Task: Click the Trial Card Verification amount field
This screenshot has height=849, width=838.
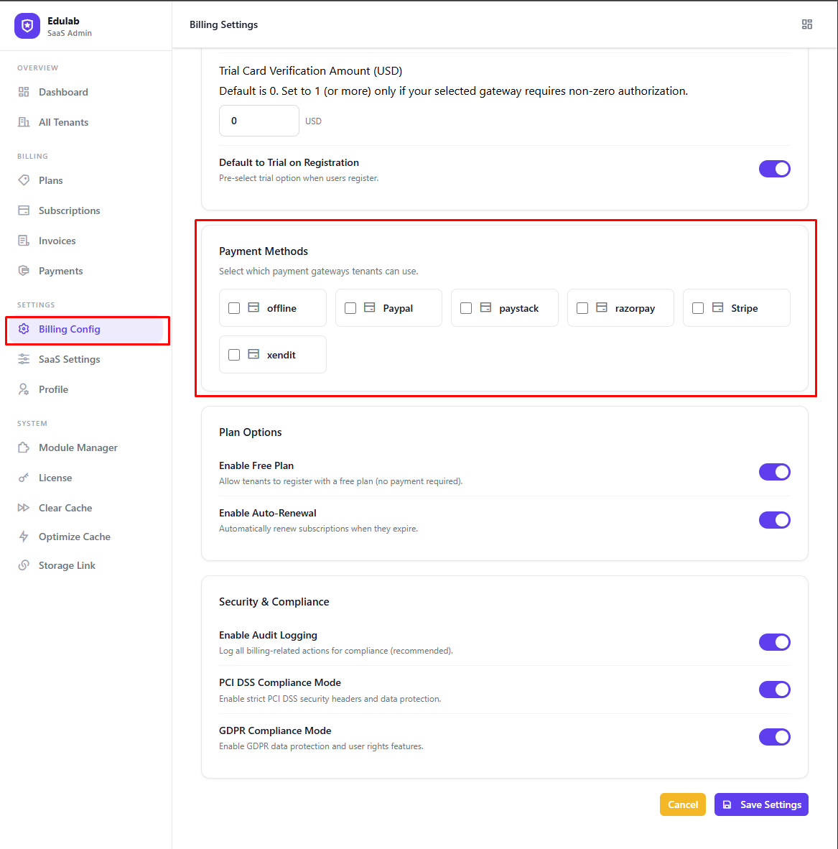Action: pos(259,120)
